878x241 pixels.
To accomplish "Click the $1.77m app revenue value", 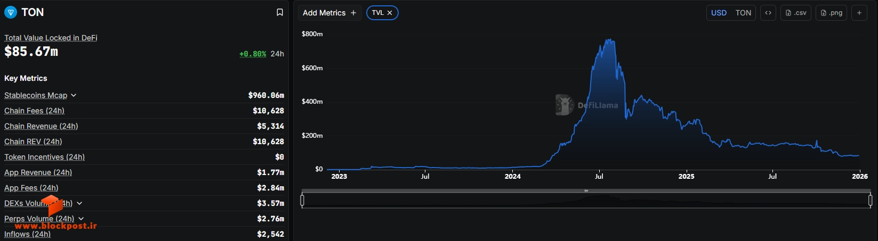I will [270, 172].
